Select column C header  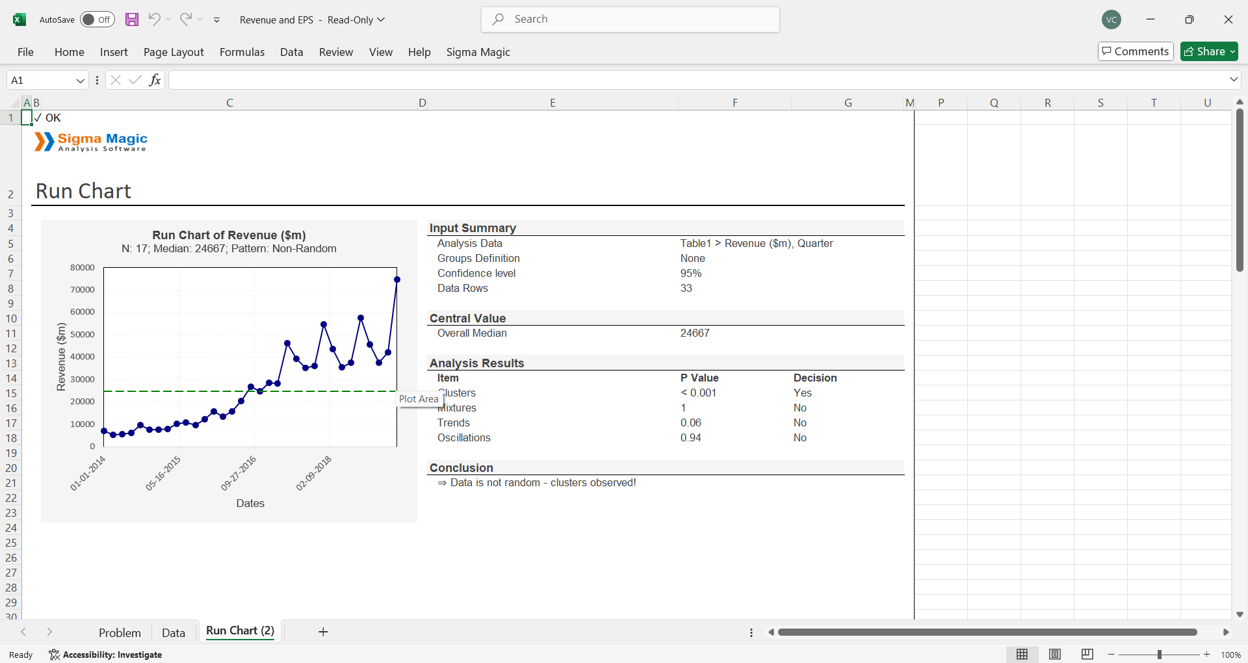point(229,103)
